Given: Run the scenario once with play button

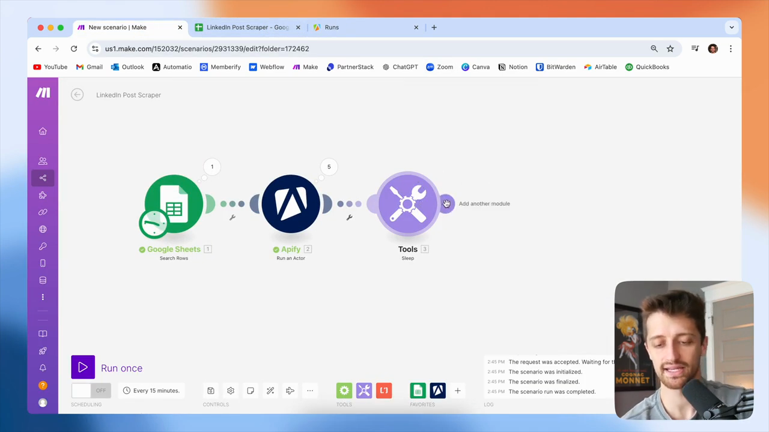Looking at the screenshot, I should [83, 368].
